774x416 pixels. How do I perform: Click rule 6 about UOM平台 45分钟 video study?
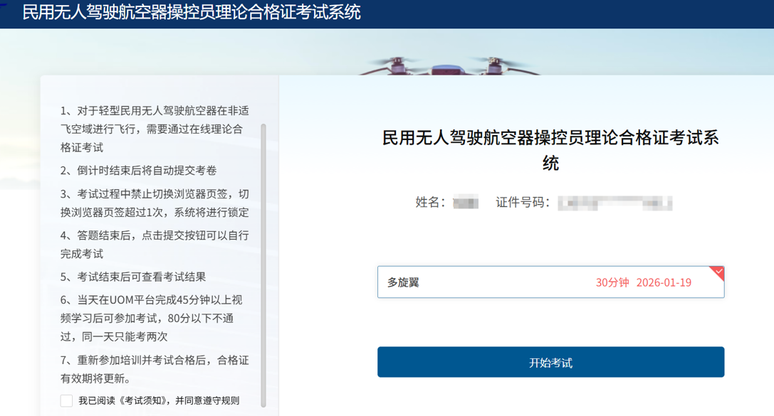(155, 318)
